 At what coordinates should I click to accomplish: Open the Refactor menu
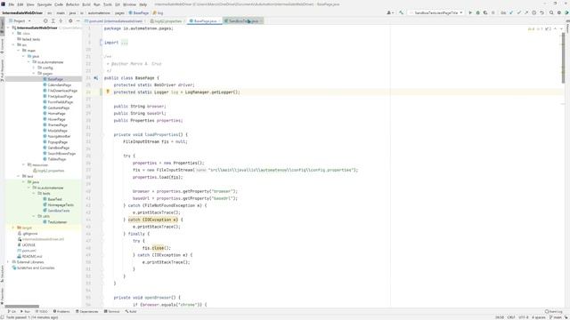point(72,4)
